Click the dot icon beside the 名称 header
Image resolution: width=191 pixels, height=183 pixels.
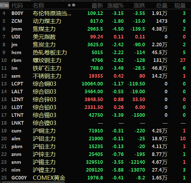(x=73, y=5)
